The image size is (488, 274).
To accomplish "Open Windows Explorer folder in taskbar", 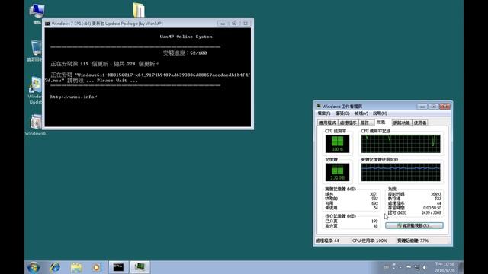I will coord(76,267).
